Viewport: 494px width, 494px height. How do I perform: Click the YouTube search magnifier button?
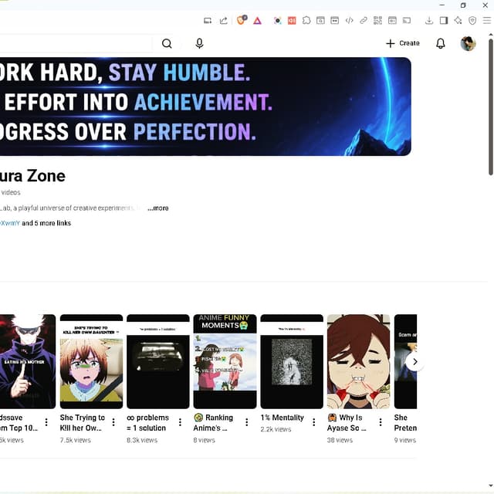pyautogui.click(x=167, y=43)
